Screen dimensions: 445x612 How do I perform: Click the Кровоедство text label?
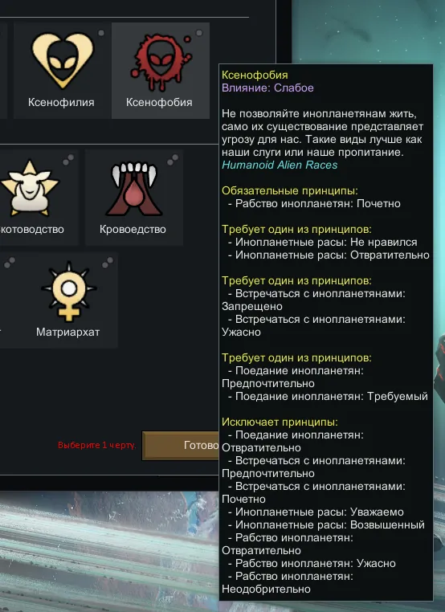133,229
